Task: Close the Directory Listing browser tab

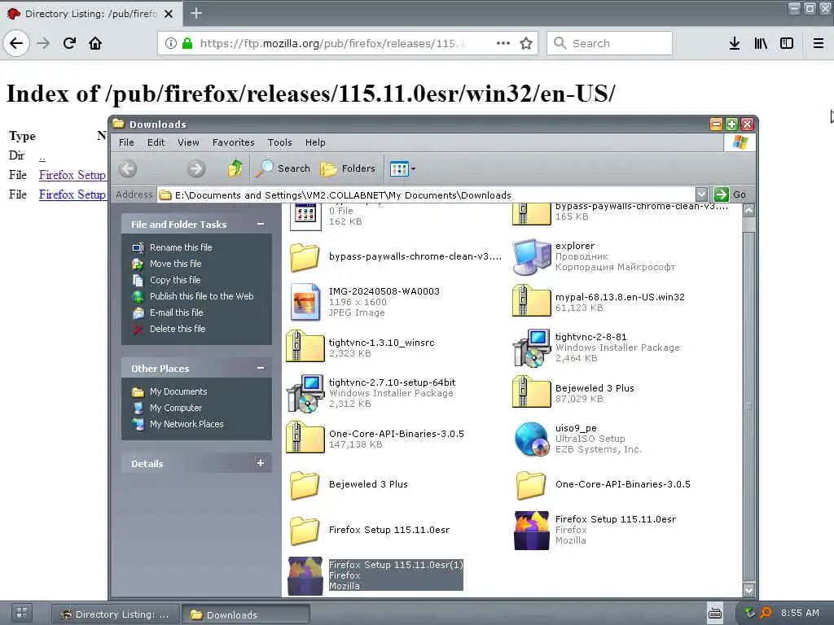Action: pyautogui.click(x=169, y=14)
